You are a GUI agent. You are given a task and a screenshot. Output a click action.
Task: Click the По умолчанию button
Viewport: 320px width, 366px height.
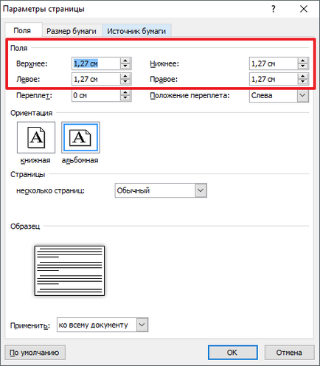click(35, 353)
